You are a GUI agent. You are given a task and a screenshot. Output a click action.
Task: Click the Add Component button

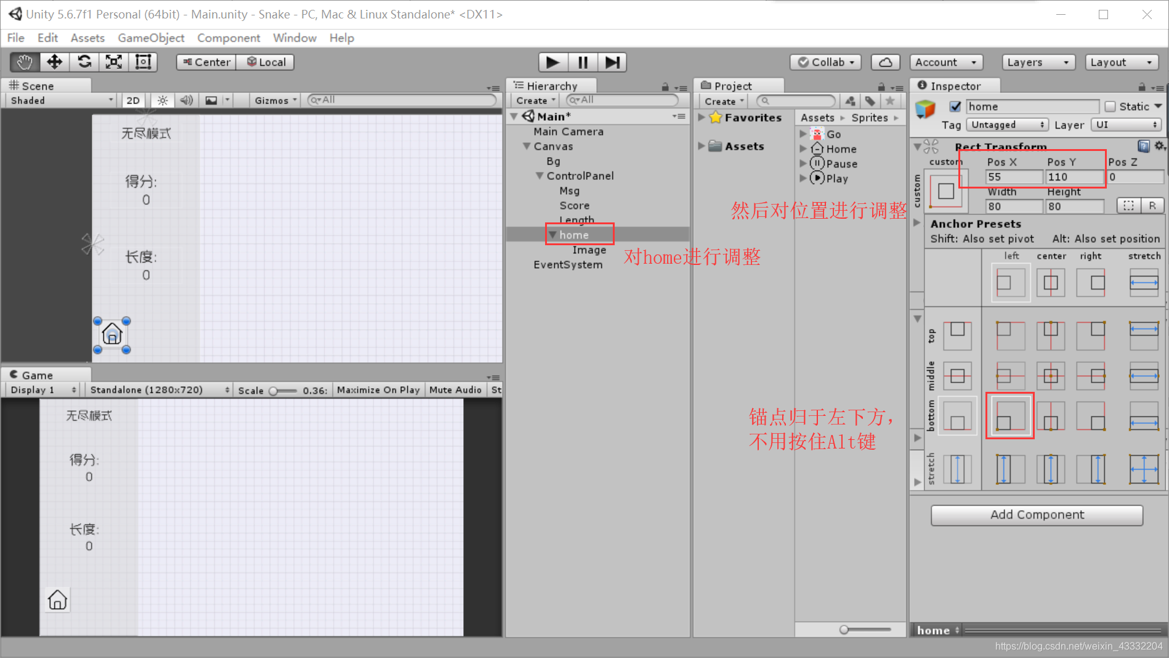click(1037, 515)
